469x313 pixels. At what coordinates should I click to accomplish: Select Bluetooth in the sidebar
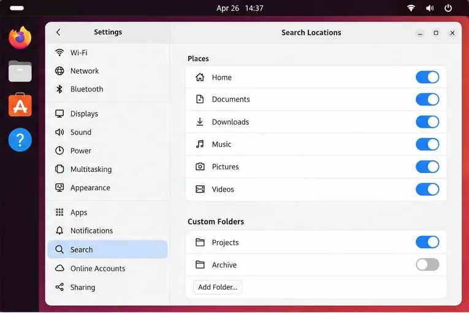coord(107,89)
